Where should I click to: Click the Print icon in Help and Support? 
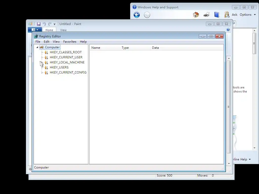206,15
